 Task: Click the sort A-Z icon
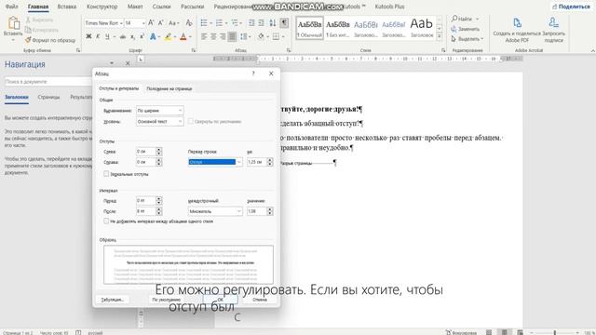tap(273, 23)
